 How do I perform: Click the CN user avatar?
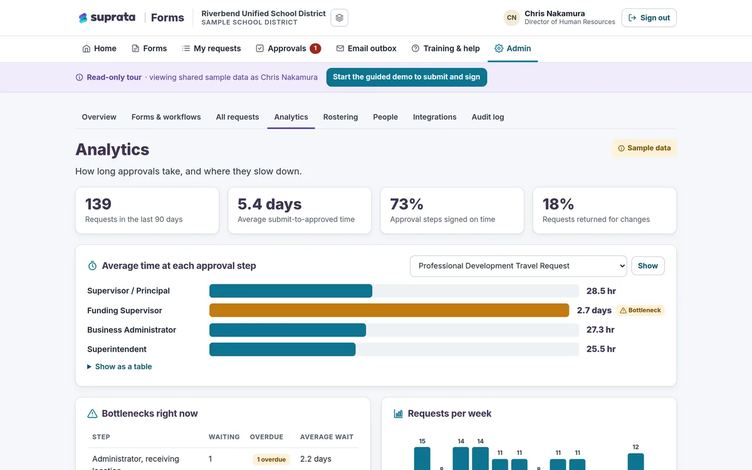pos(512,18)
